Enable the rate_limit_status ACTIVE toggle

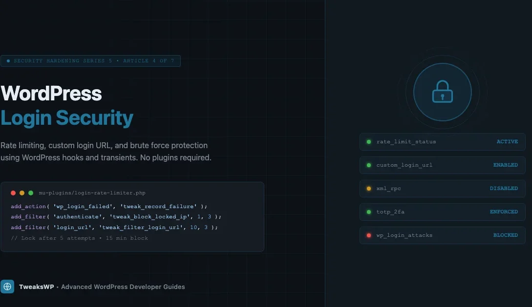pyautogui.click(x=442, y=141)
